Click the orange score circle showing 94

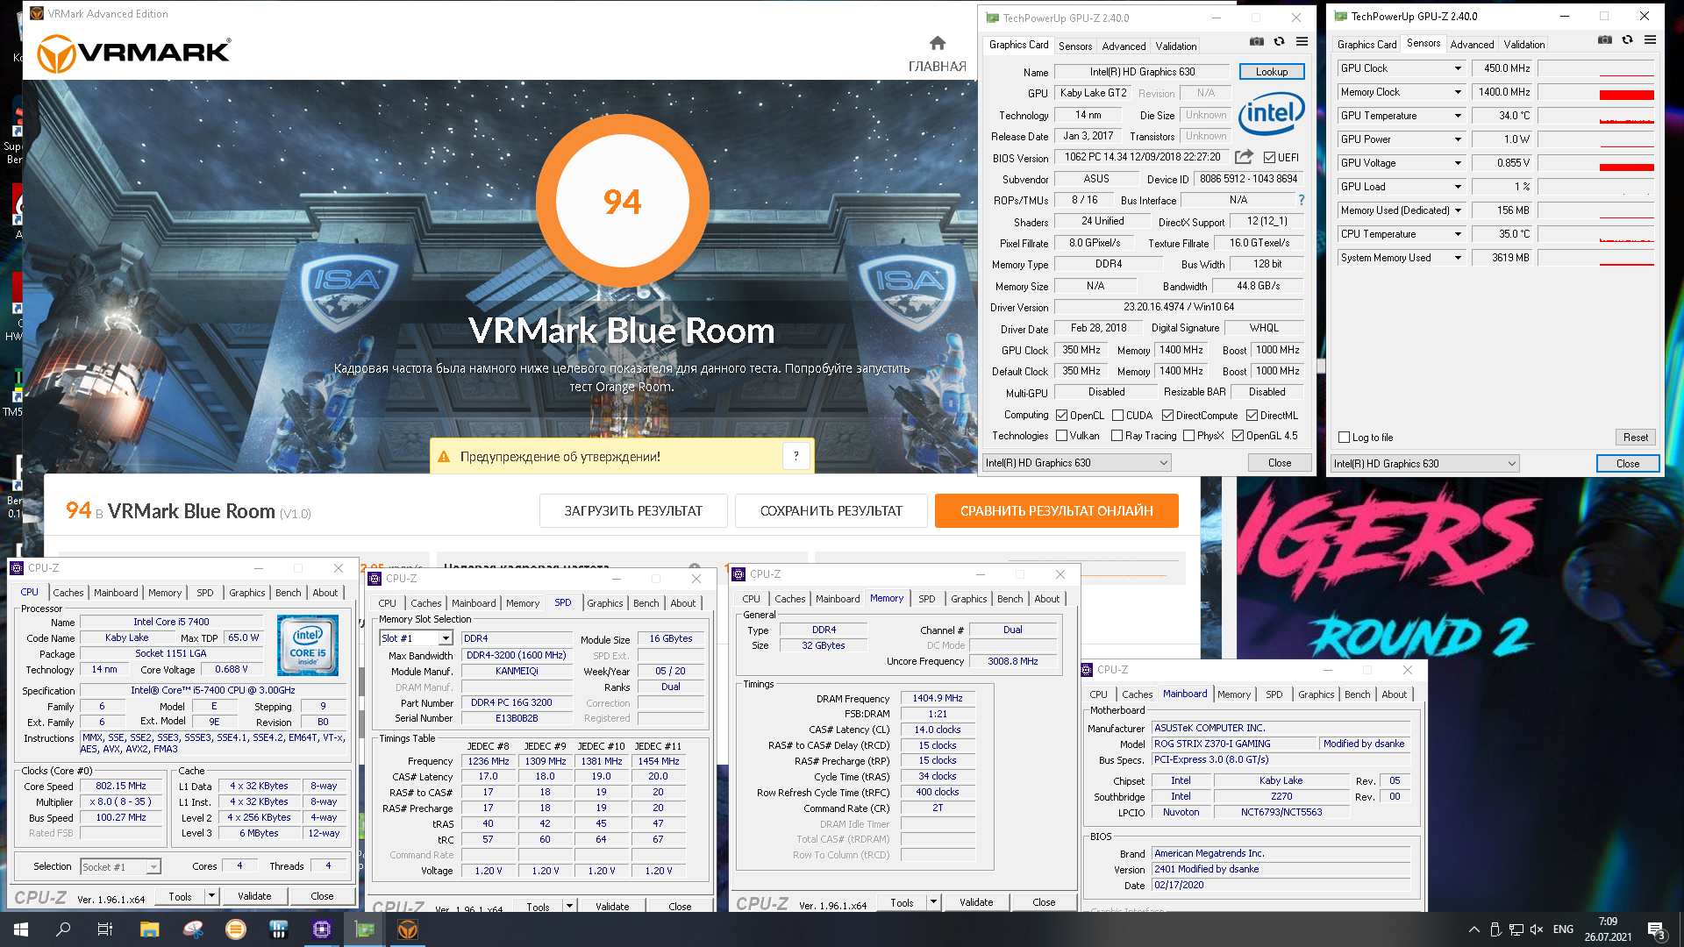[622, 201]
